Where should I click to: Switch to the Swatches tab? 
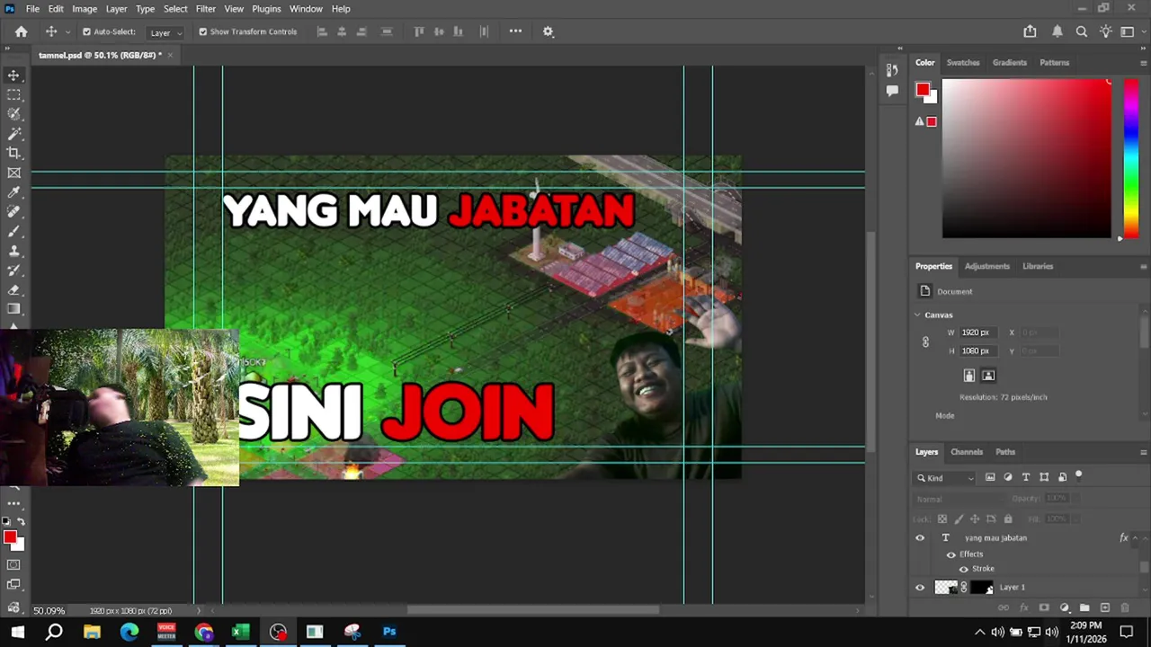(962, 63)
